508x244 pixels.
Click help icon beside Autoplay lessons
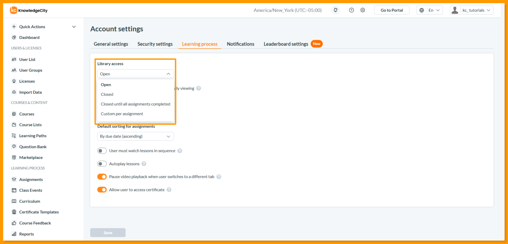point(144,164)
